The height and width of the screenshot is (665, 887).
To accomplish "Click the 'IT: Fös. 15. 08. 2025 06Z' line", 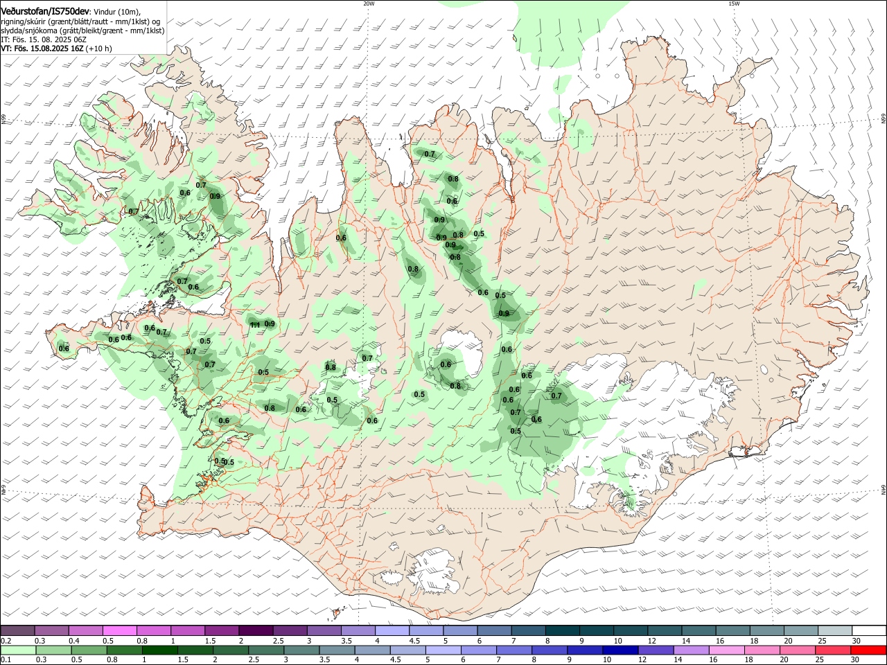I will pyautogui.click(x=43, y=40).
